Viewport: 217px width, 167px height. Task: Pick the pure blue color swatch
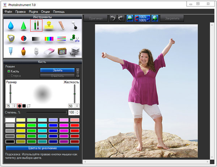[x=53, y=125]
